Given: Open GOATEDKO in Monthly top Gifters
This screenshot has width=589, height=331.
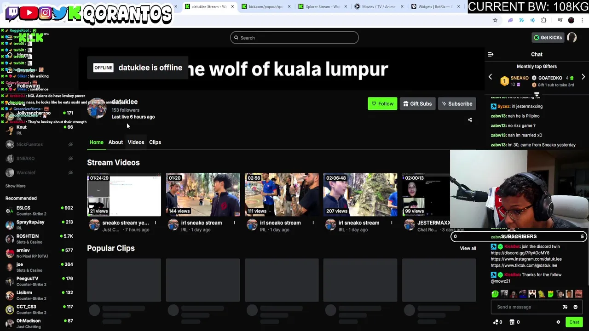Looking at the screenshot, I should click(550, 78).
